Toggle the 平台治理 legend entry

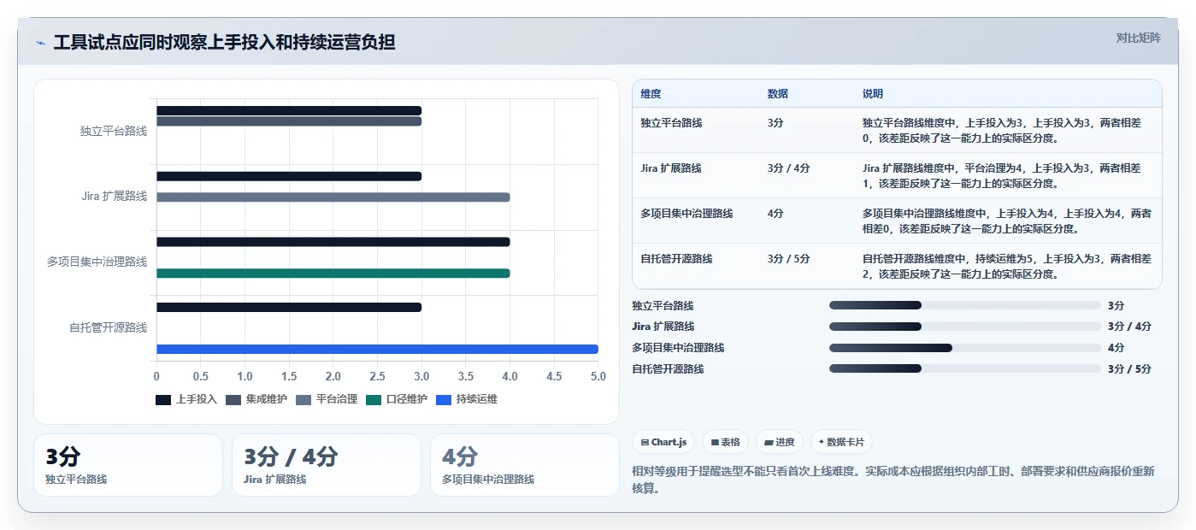327,399
